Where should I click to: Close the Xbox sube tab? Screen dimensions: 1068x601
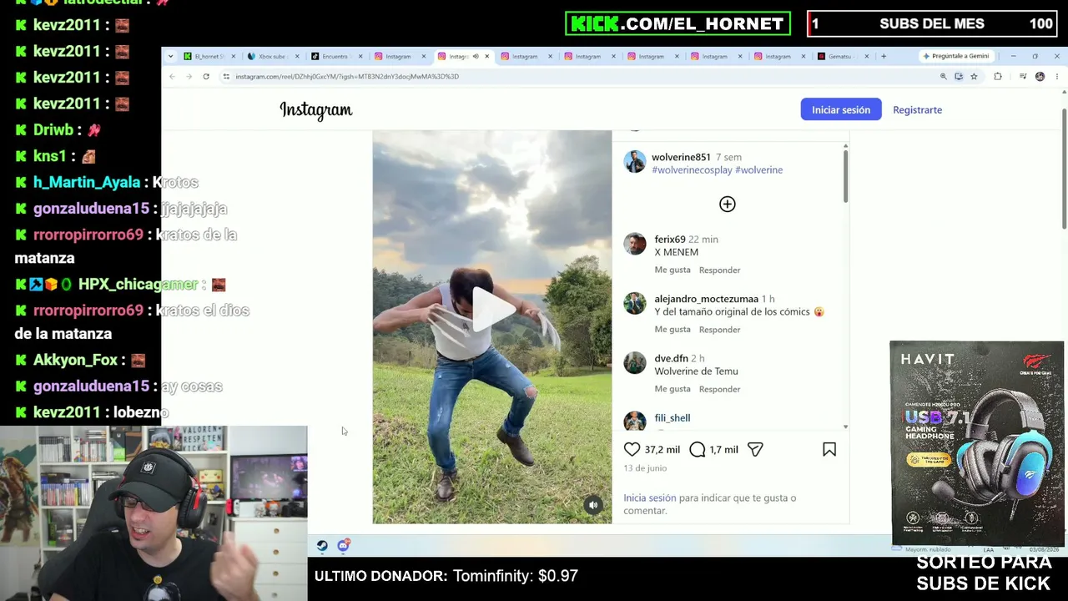coord(297,57)
